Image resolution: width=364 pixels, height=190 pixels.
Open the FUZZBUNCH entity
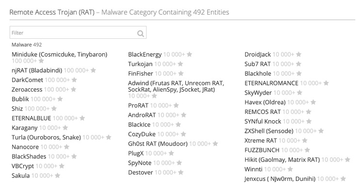point(262,150)
